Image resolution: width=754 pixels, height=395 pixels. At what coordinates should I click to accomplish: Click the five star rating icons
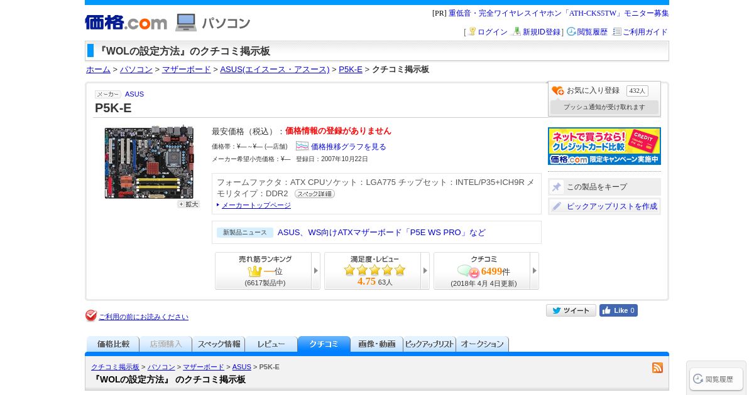click(x=374, y=270)
